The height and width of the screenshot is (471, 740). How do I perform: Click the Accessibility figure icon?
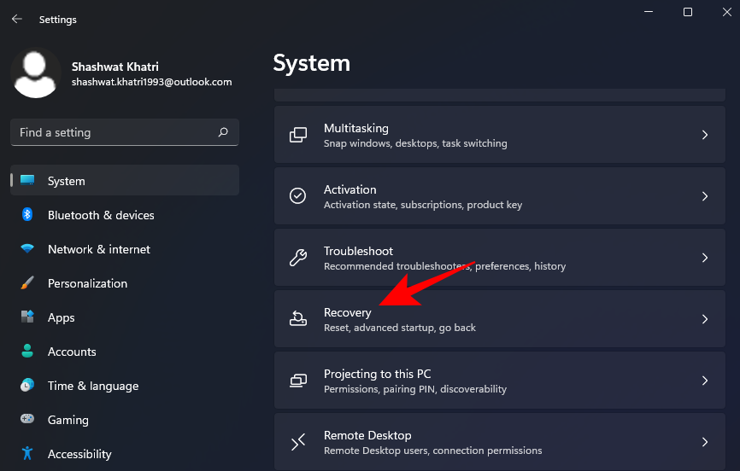pos(27,454)
